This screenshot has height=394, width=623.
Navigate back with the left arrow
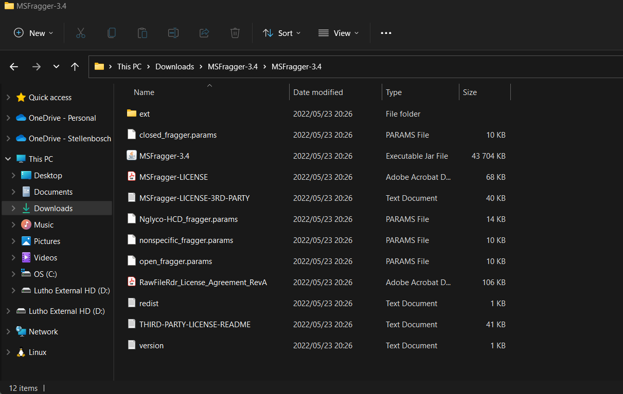coord(14,66)
